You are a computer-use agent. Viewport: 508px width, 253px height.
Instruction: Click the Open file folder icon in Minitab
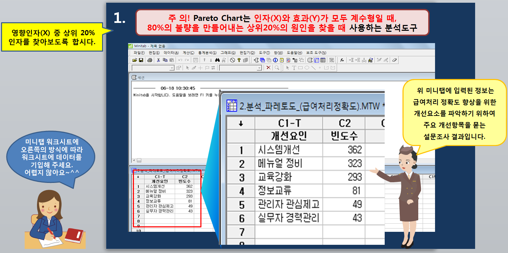pyautogui.click(x=135, y=60)
